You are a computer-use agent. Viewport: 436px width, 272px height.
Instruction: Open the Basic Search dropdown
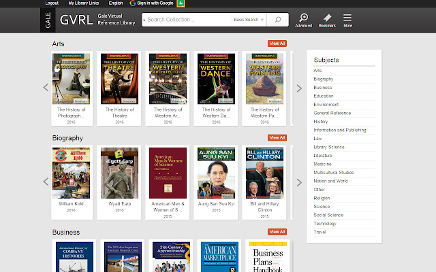tap(249, 20)
